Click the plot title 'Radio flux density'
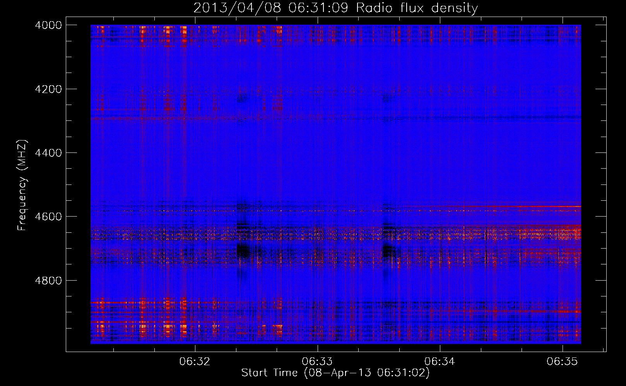Screen dimensions: 626x386 coord(417,8)
